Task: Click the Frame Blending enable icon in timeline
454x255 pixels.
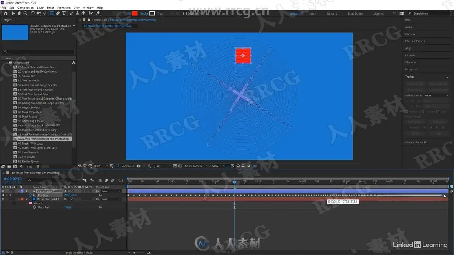Action: [x=106, y=180]
